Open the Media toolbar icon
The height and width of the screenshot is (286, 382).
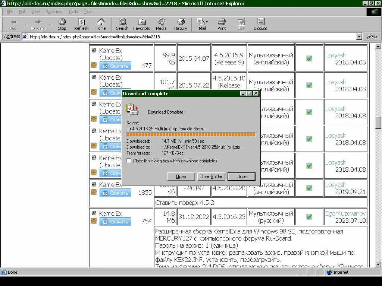pos(161,24)
